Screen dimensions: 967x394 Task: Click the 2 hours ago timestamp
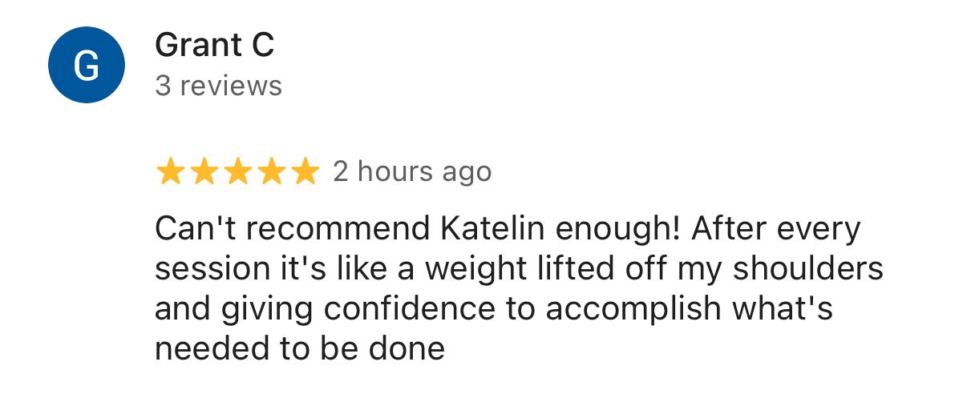coord(412,171)
